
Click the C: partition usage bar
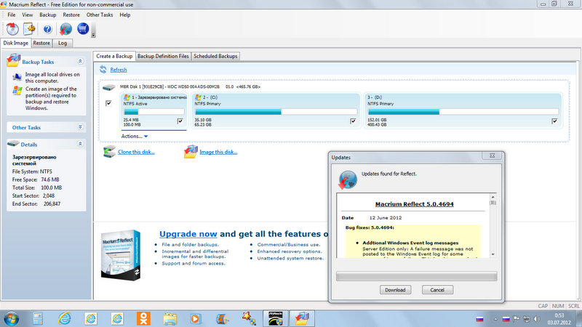(x=276, y=112)
